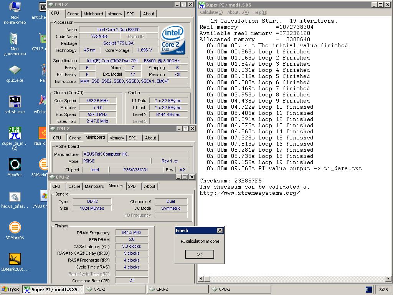Select the About tab in top CPU-Z window
The image size is (393, 295).
(149, 14)
